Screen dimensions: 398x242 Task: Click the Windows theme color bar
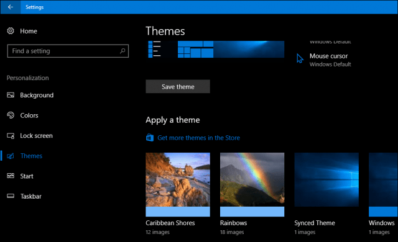[x=383, y=212]
